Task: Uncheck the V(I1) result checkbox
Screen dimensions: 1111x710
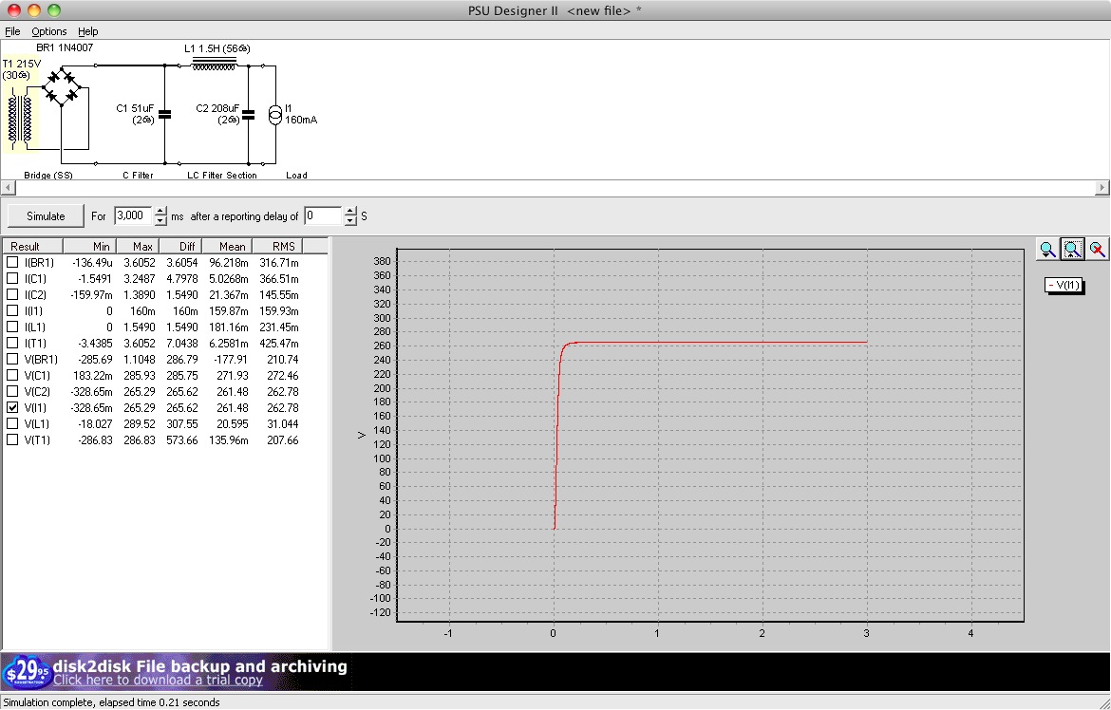Action: (12, 407)
